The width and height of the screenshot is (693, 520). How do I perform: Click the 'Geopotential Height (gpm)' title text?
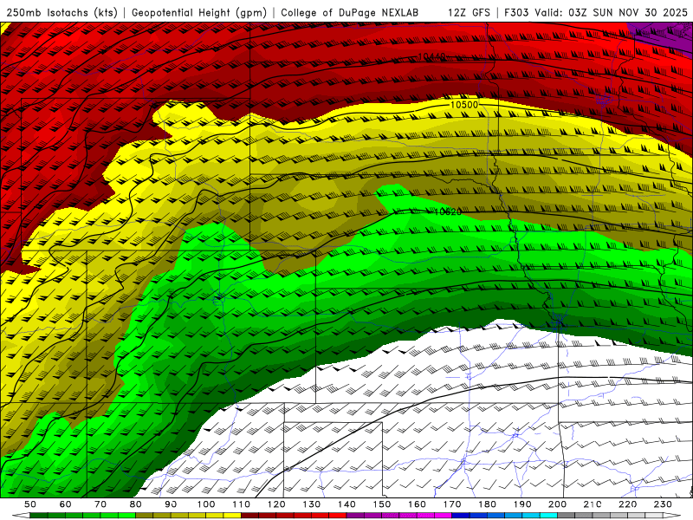[199, 12]
